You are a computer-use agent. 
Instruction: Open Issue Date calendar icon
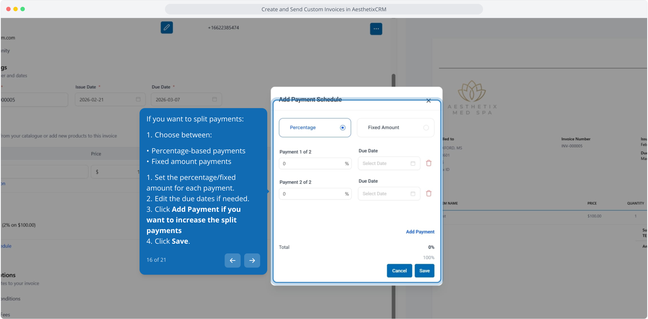click(138, 100)
